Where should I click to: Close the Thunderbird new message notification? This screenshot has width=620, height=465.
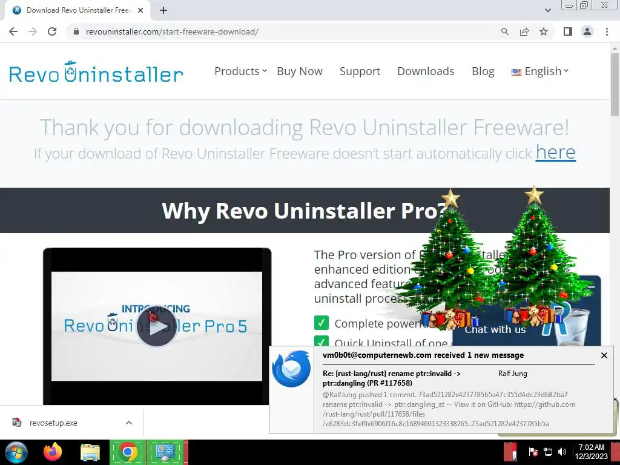(604, 355)
